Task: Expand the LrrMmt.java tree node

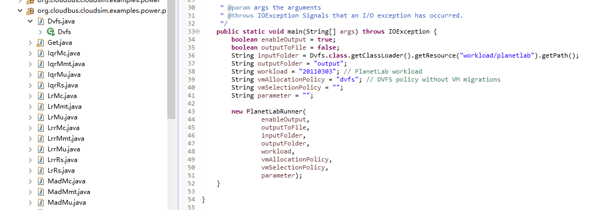Action: [30, 139]
